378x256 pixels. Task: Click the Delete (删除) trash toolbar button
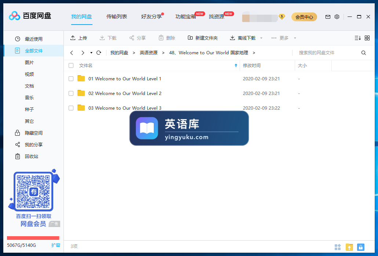pos(167,38)
